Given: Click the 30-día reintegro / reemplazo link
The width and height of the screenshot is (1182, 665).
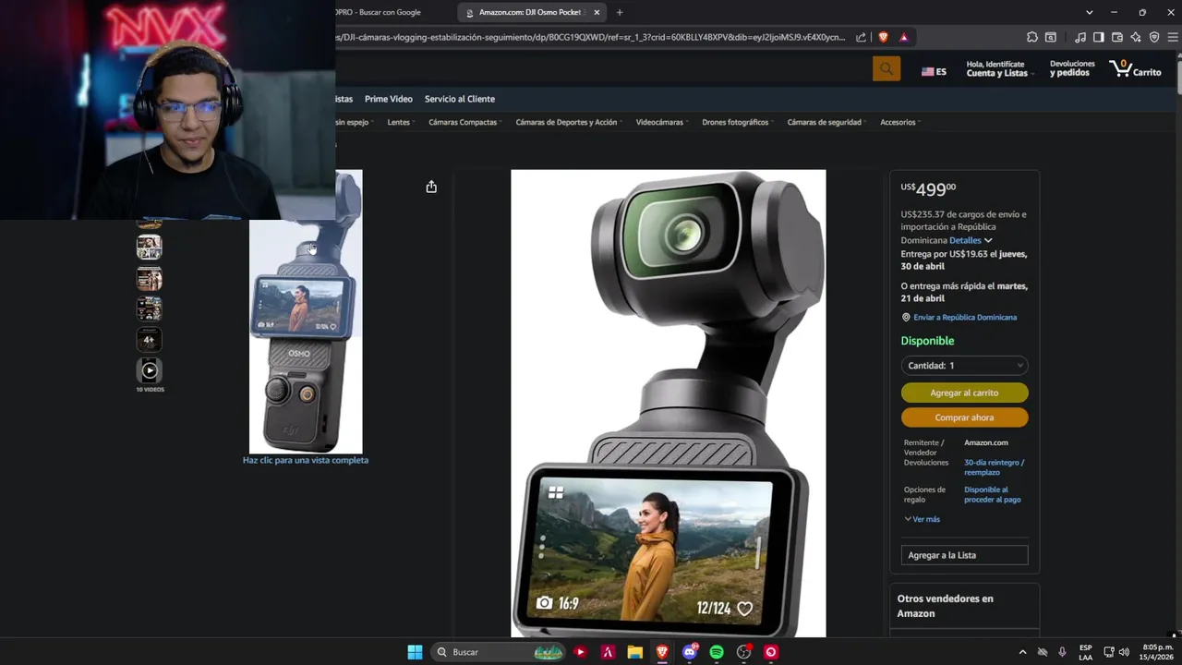Looking at the screenshot, I should tap(995, 467).
